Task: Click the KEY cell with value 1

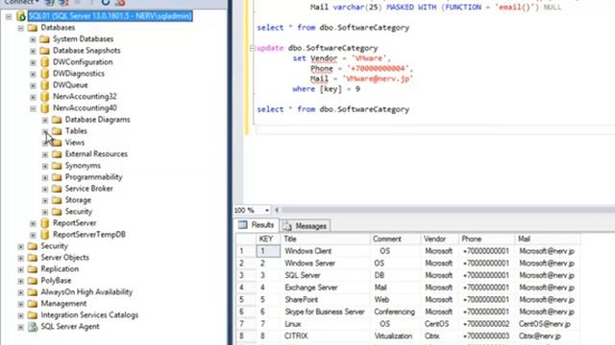Action: point(268,251)
